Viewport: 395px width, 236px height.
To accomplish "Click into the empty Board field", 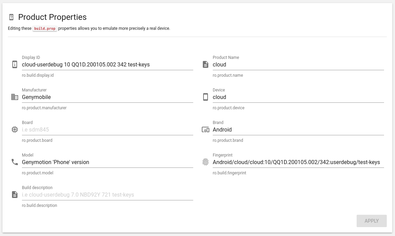I will pyautogui.click(x=107, y=129).
